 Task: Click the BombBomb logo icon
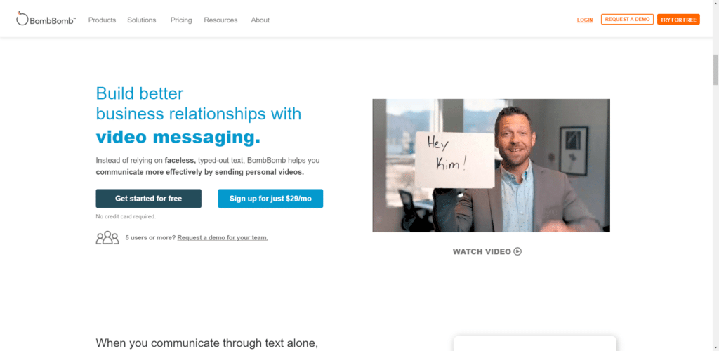point(22,18)
